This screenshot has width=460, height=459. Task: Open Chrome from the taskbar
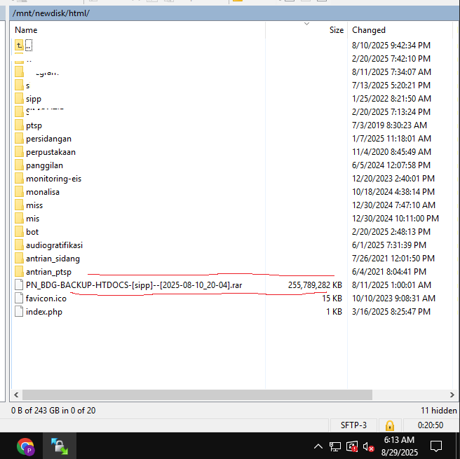[x=25, y=446]
